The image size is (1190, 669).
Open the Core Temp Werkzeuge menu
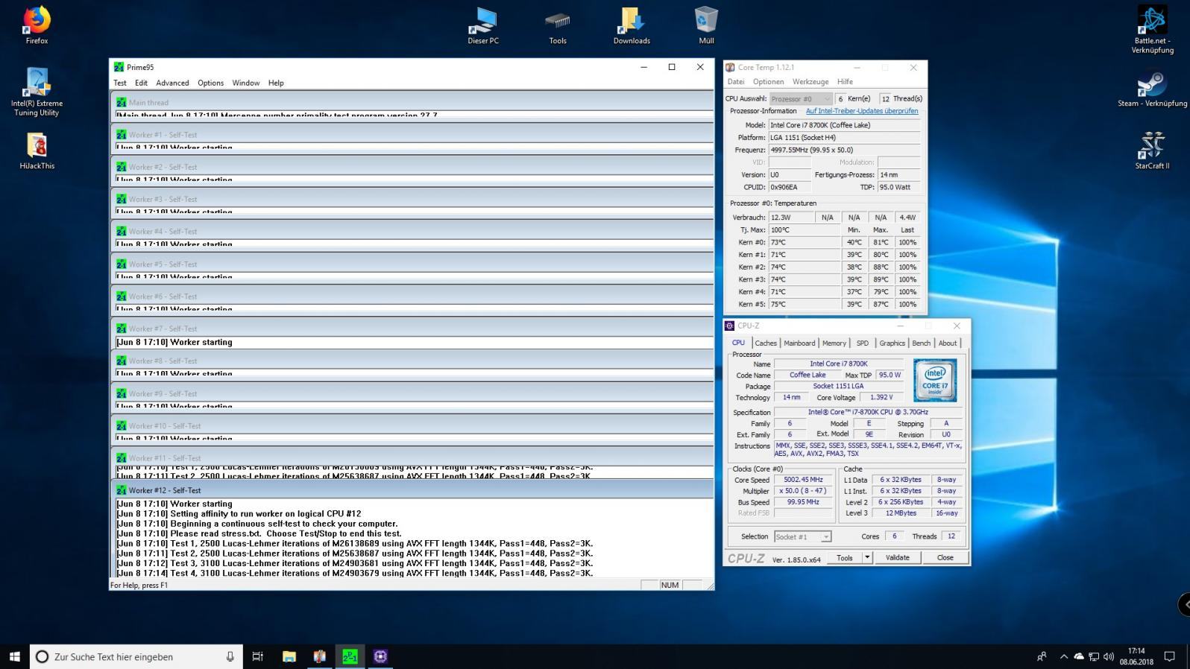(810, 82)
